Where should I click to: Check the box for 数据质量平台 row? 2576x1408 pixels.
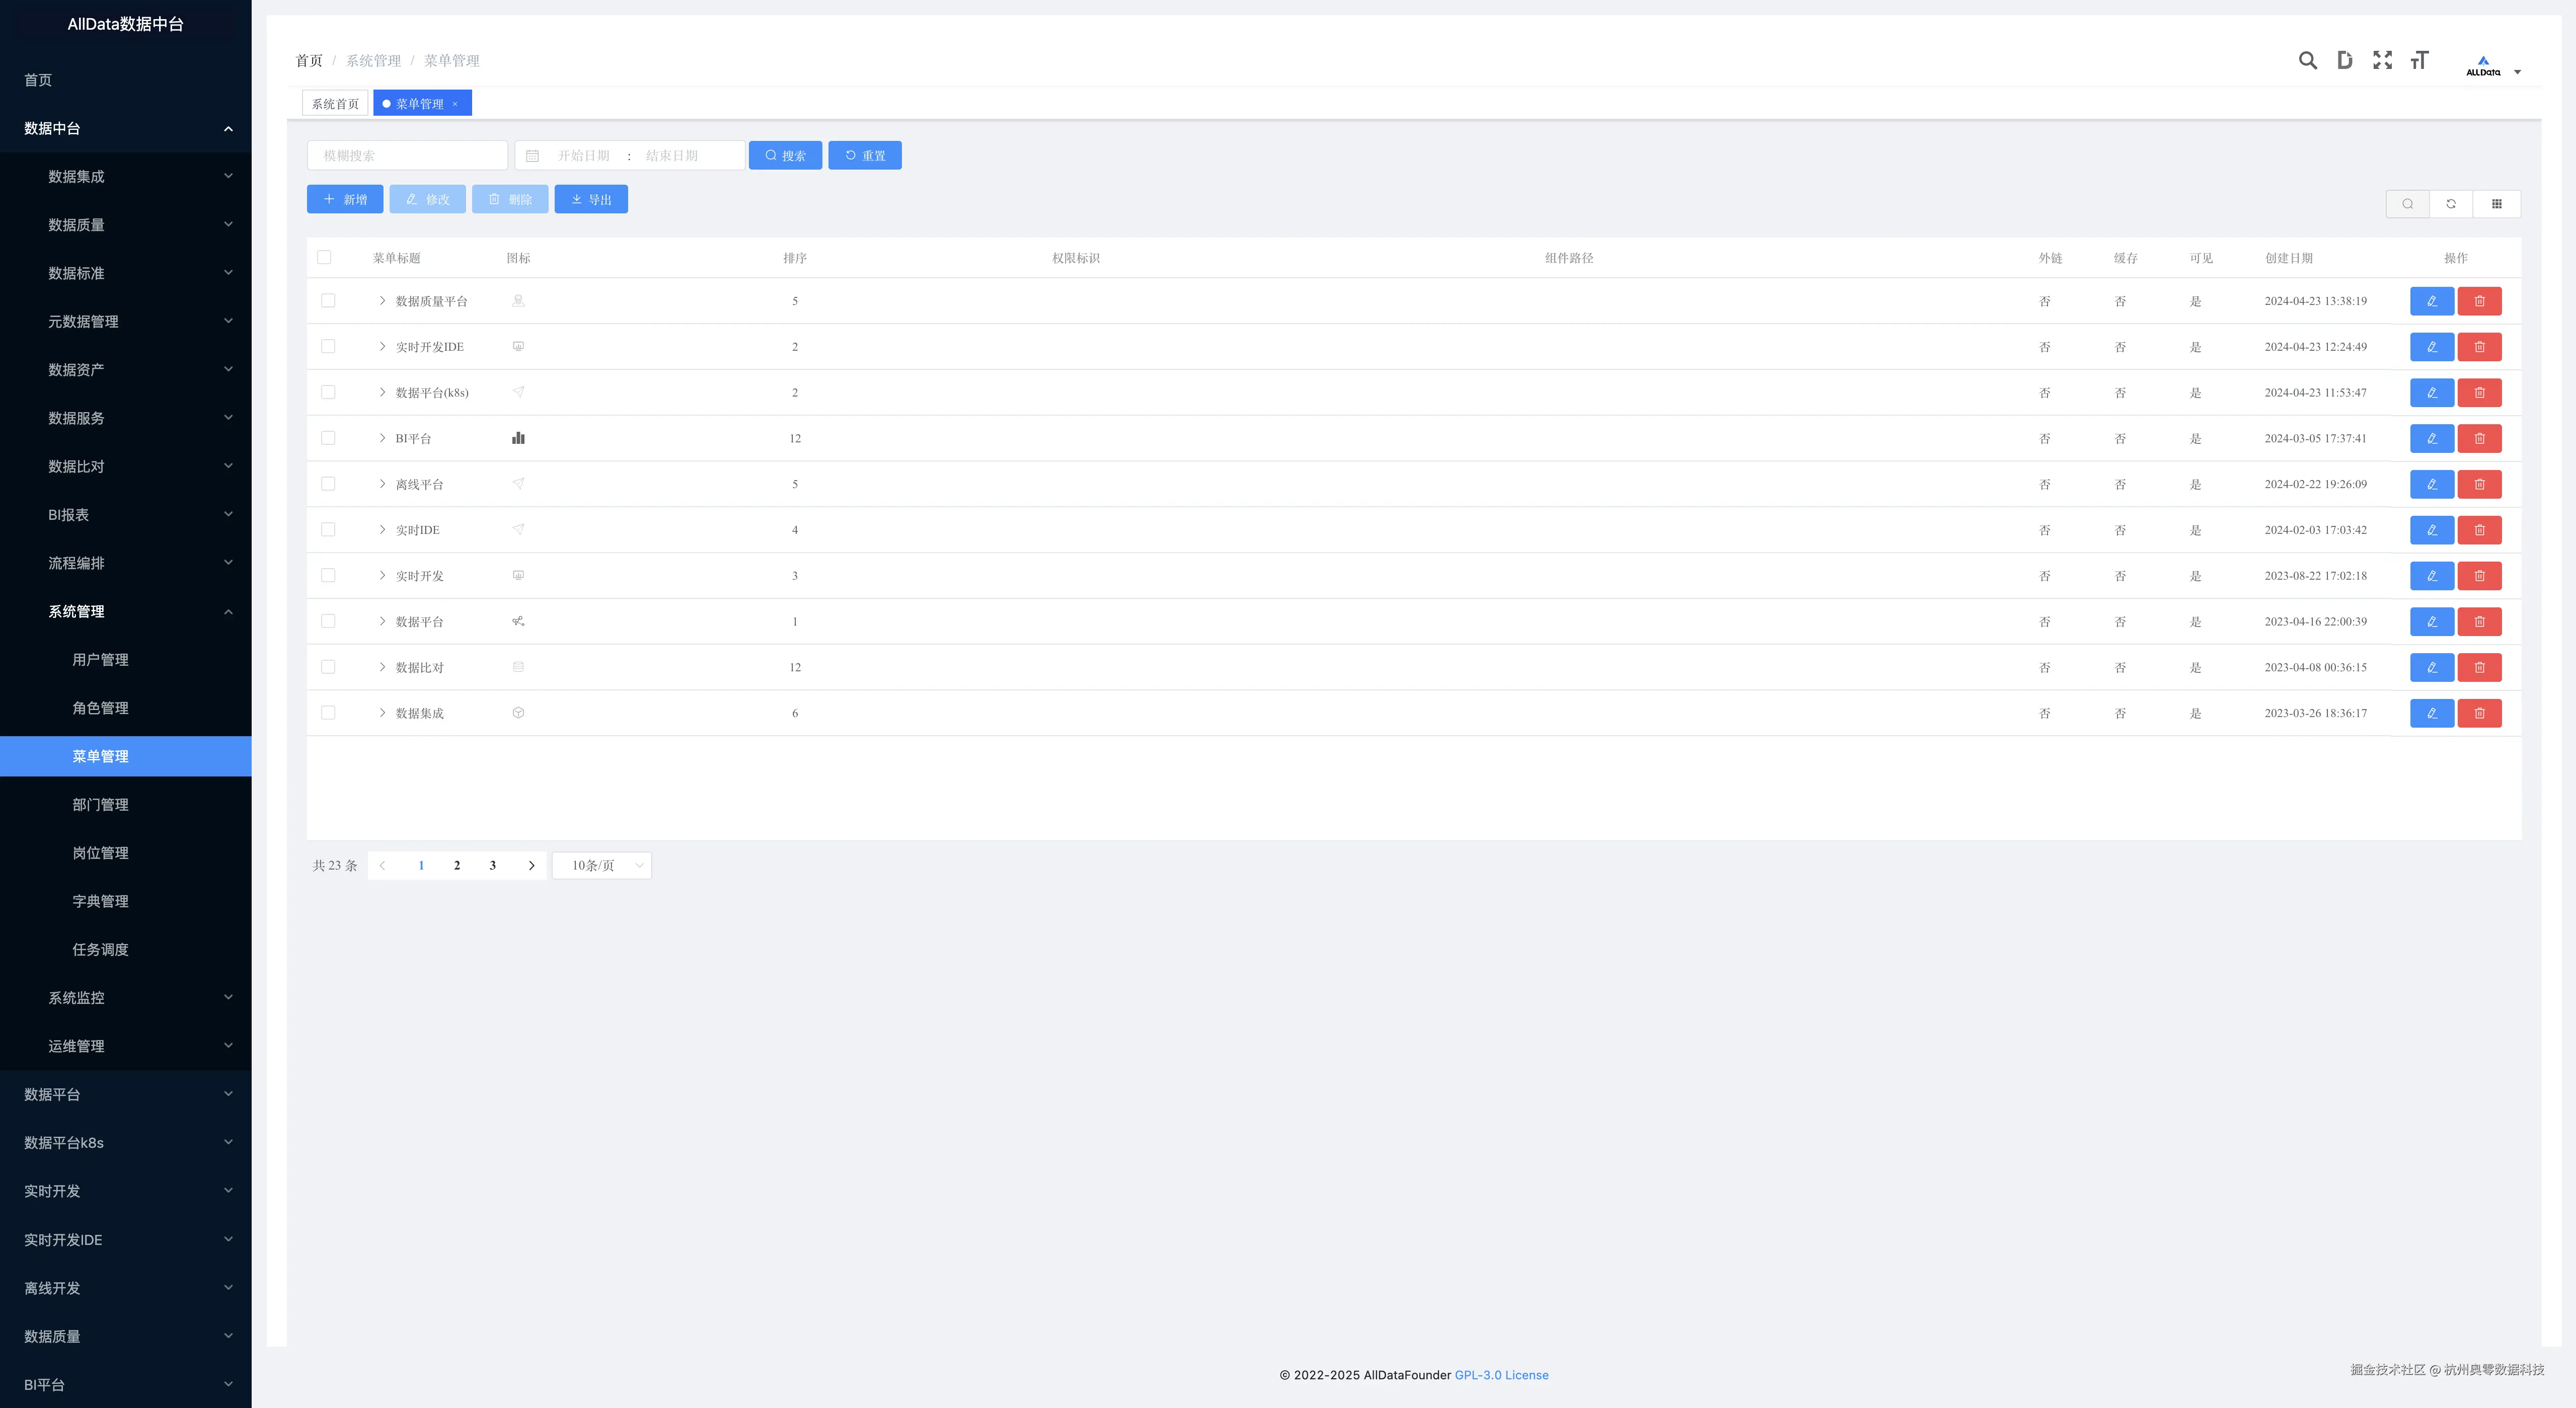coord(328,301)
